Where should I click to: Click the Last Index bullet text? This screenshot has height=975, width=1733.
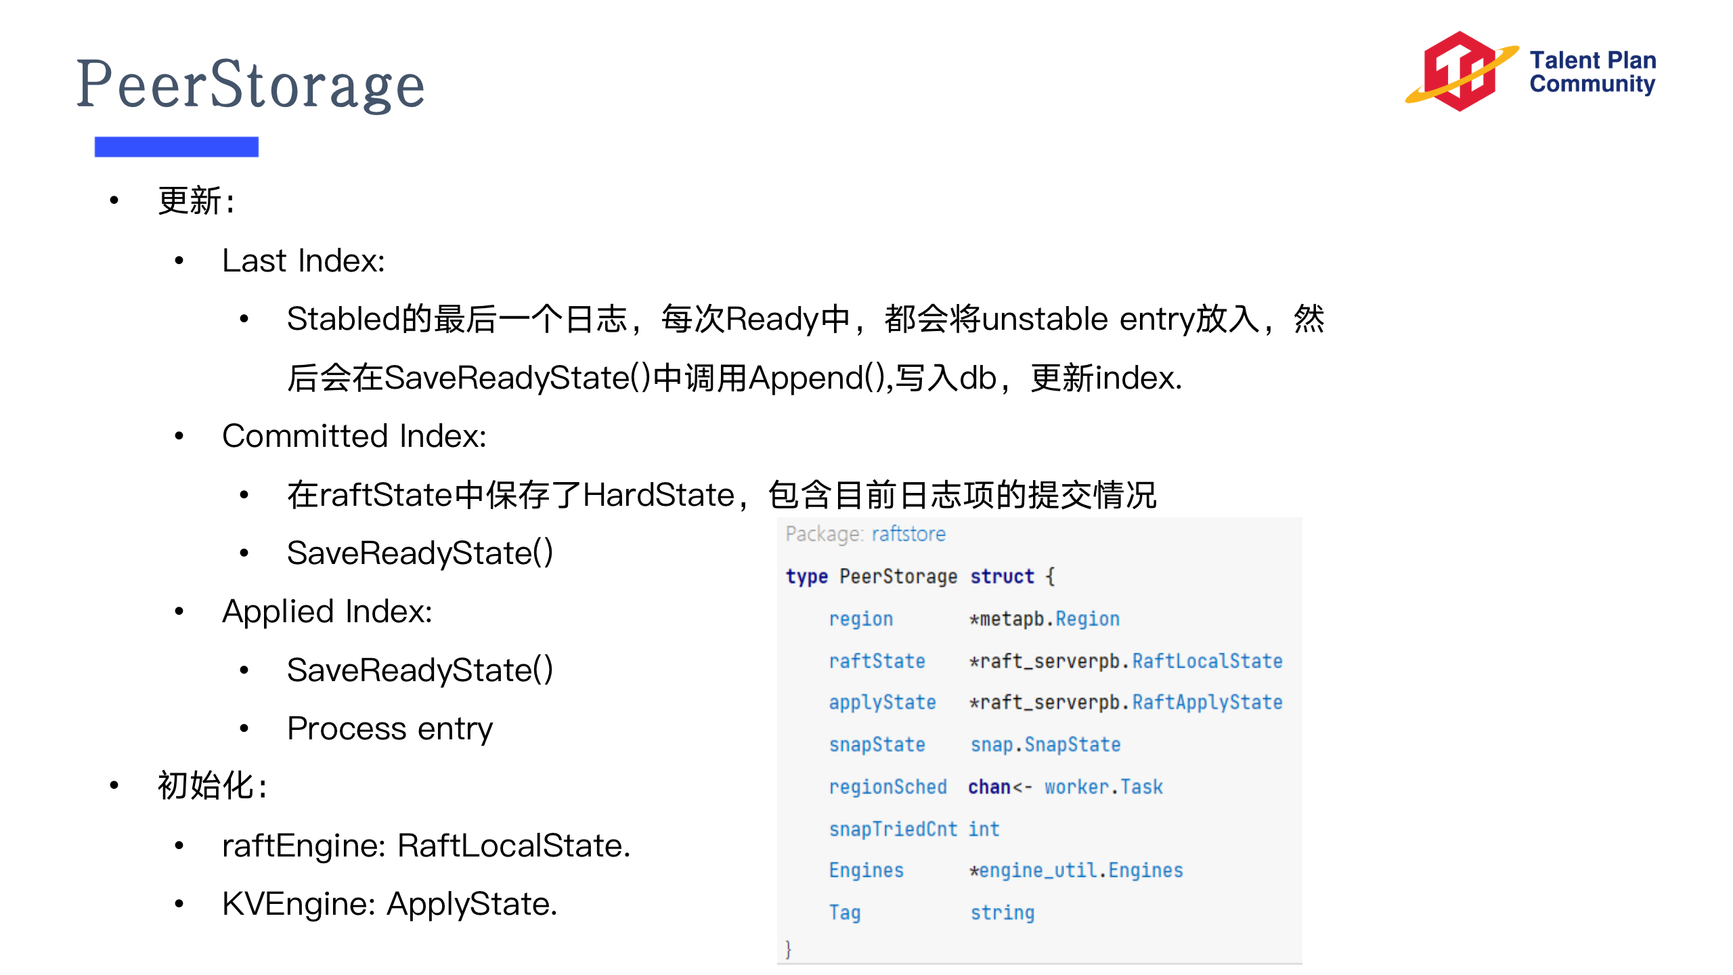tap(303, 261)
